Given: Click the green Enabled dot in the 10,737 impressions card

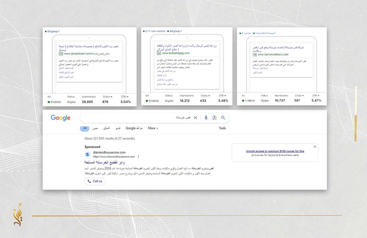Looking at the screenshot, I should coord(243,101).
